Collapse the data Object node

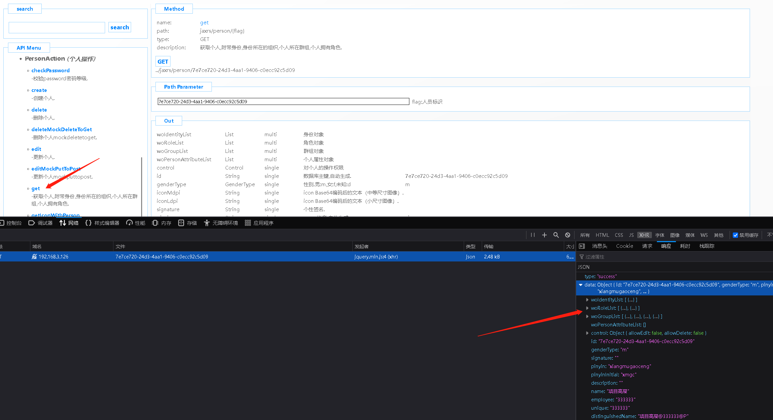point(581,285)
